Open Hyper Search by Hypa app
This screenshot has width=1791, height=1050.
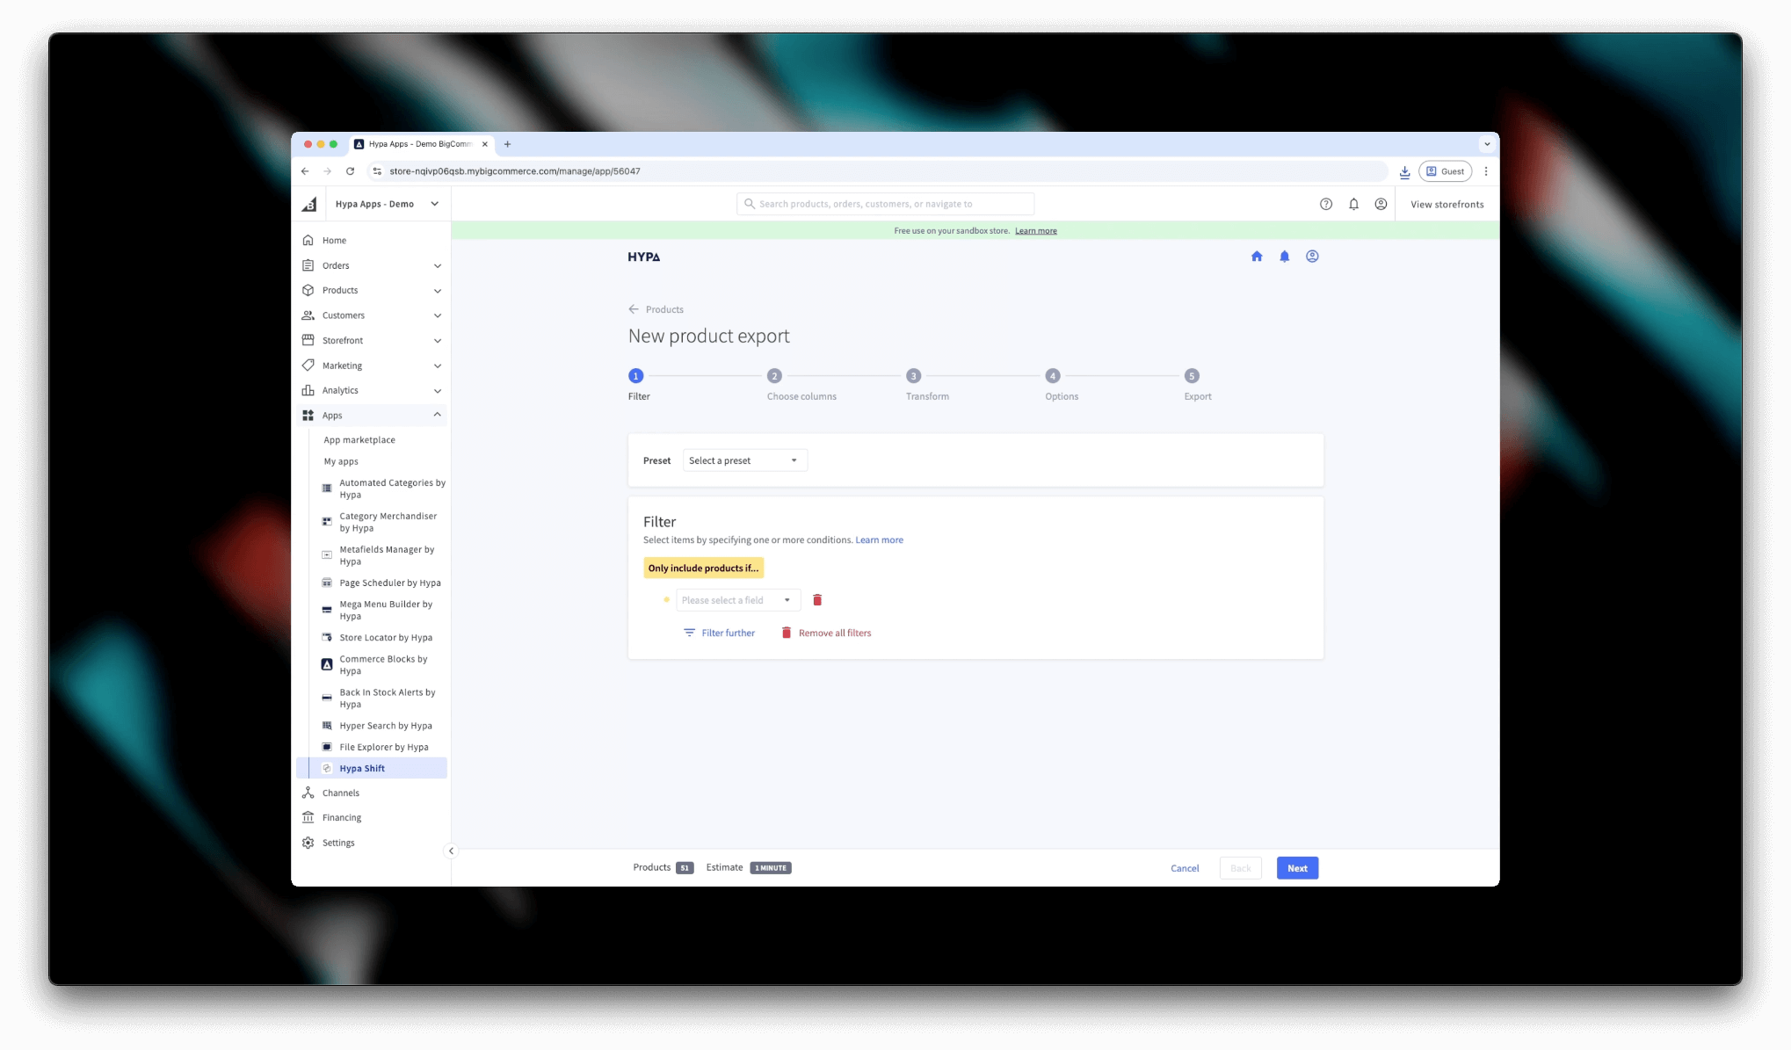click(x=385, y=726)
